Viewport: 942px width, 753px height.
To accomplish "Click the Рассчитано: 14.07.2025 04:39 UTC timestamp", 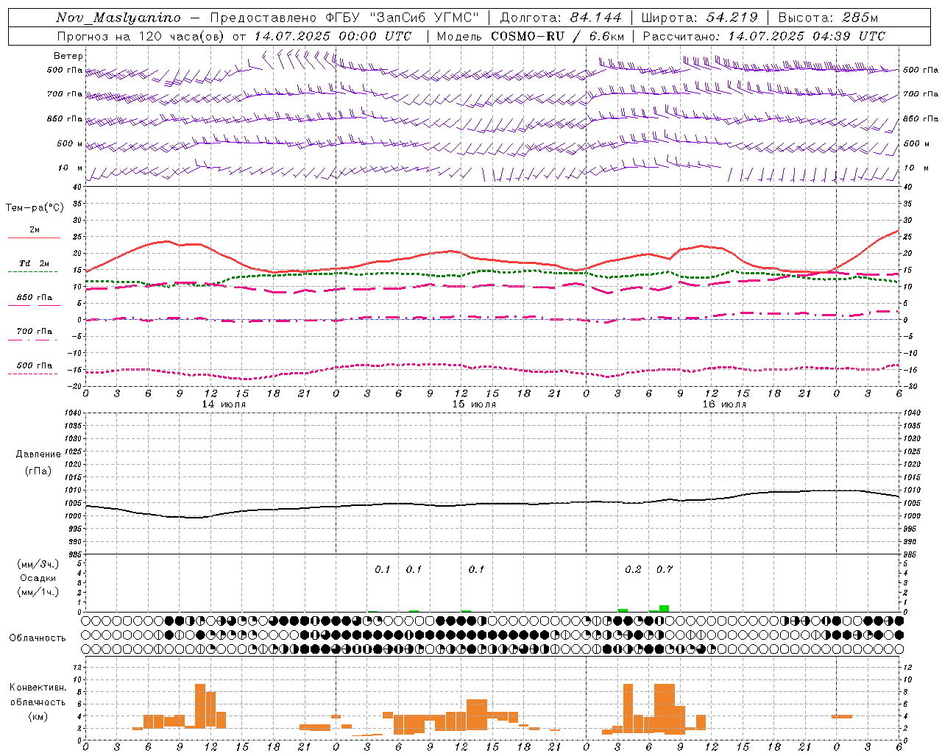I will (764, 36).
